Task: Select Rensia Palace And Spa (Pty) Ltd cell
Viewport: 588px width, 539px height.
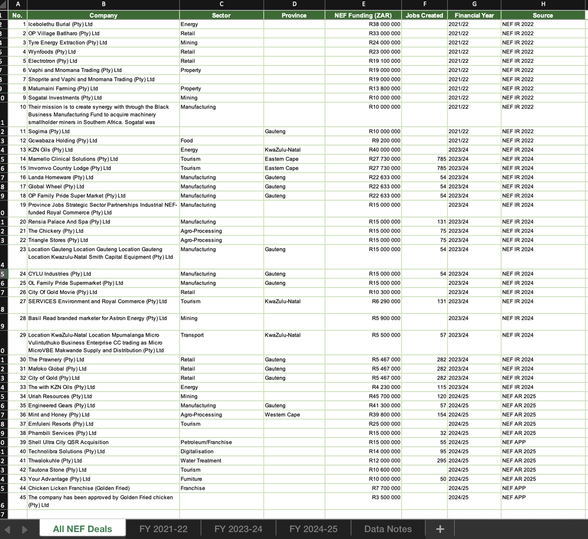Action: coord(103,222)
